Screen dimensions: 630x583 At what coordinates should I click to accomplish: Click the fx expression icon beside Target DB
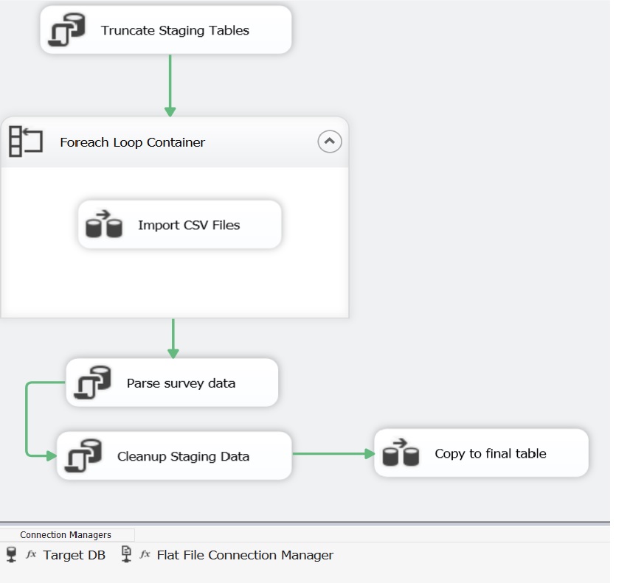coord(31,555)
